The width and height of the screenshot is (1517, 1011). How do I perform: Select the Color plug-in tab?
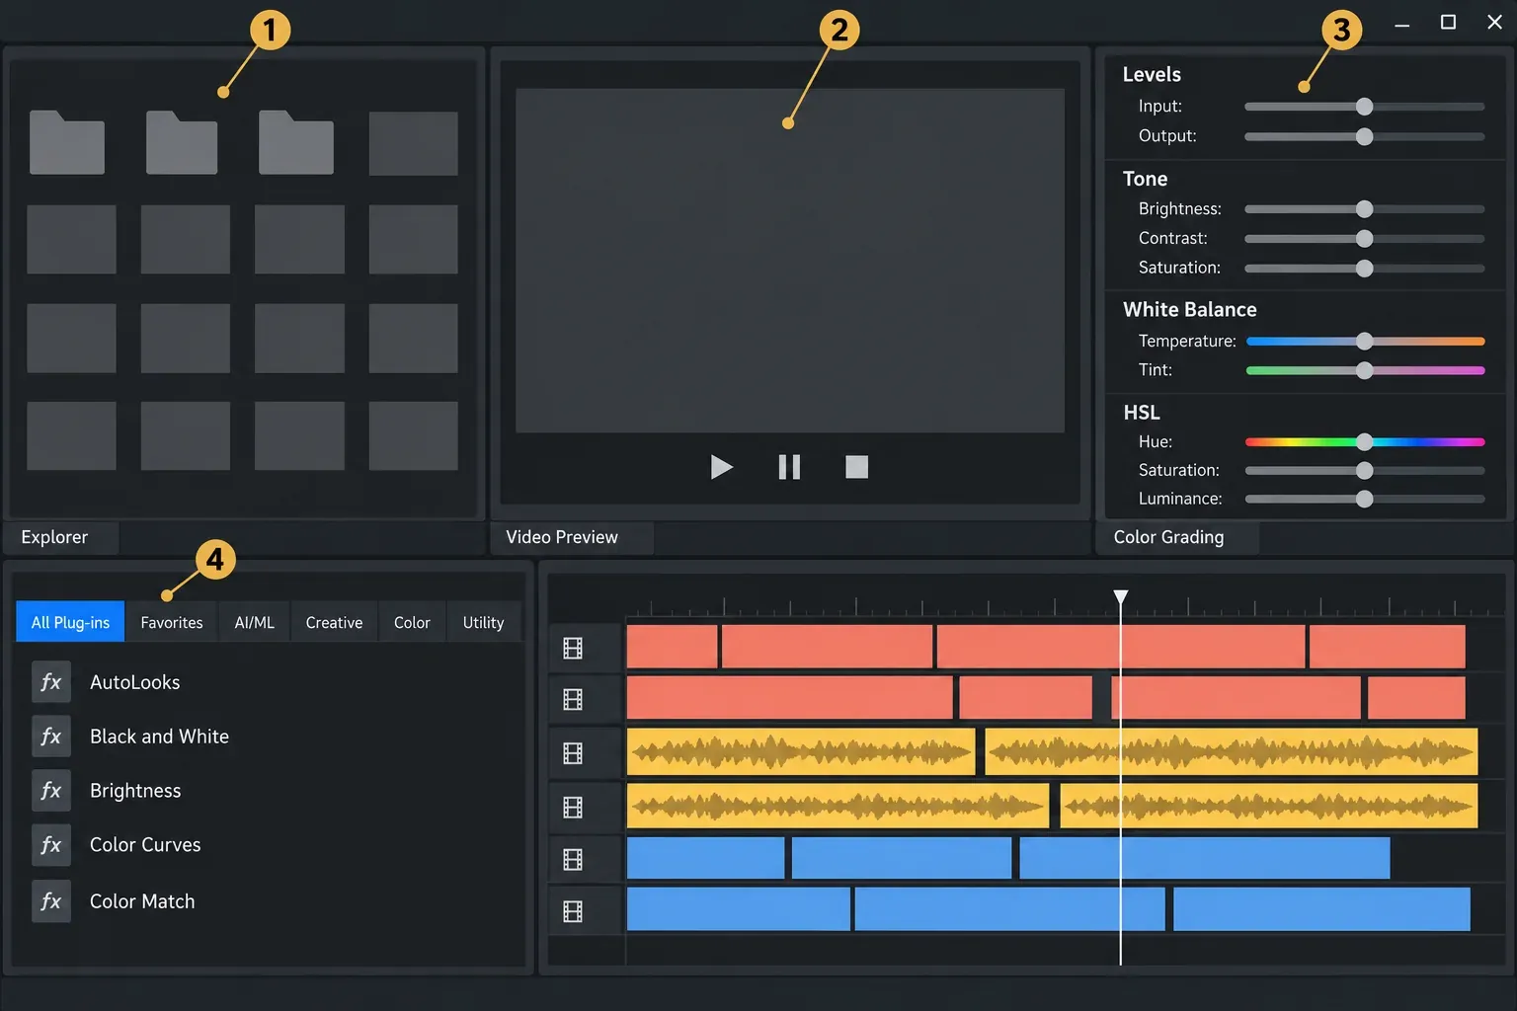pos(412,622)
